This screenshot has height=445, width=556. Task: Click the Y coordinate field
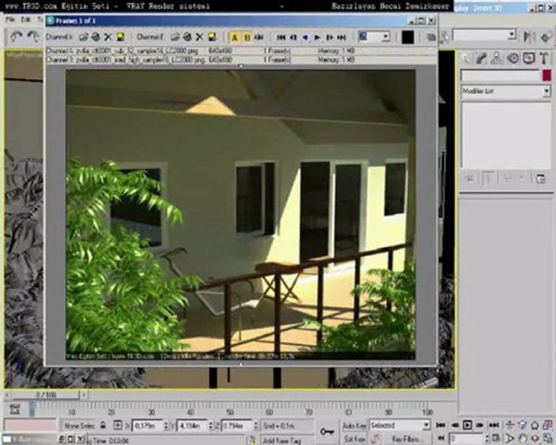tap(192, 425)
